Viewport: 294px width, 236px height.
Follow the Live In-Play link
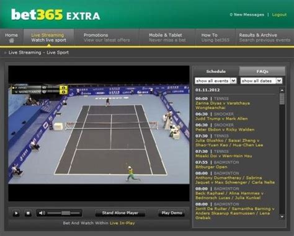[122, 223]
